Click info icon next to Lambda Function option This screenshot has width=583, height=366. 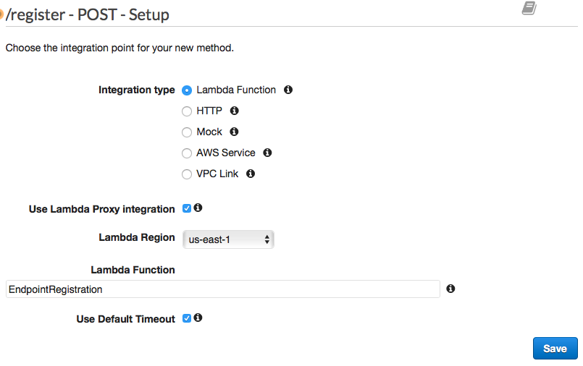288,90
